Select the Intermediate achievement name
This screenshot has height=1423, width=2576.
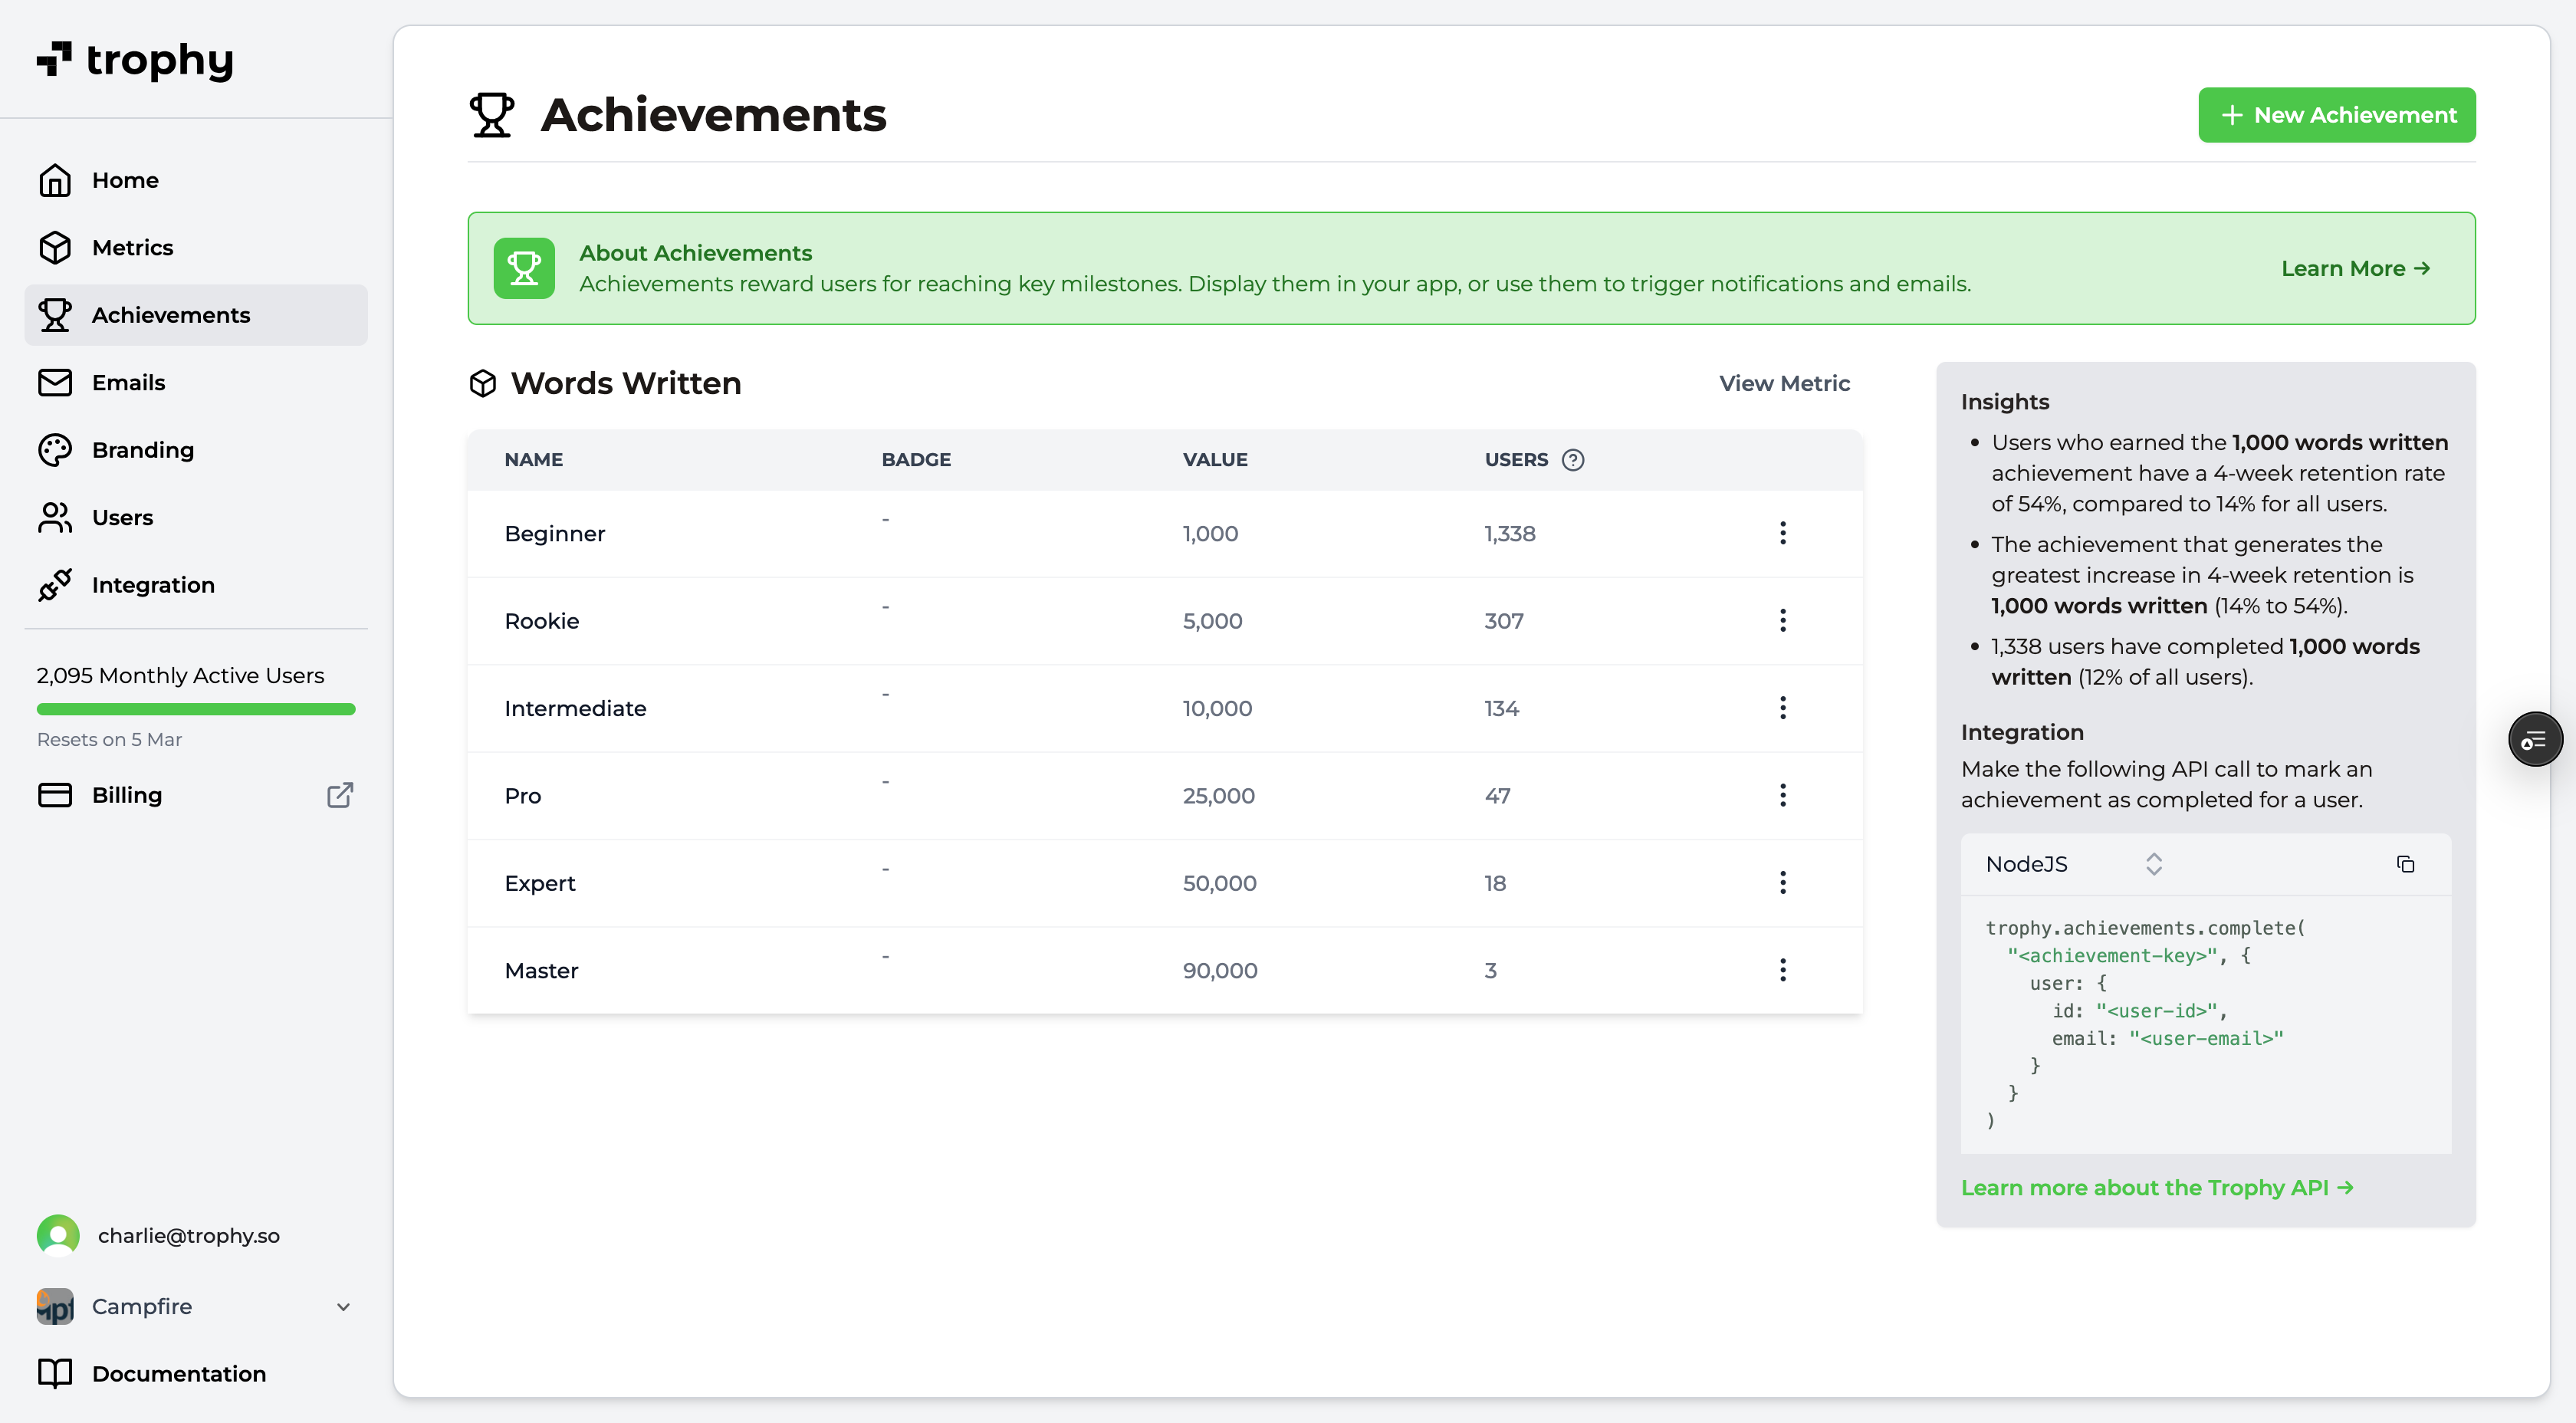coord(575,708)
